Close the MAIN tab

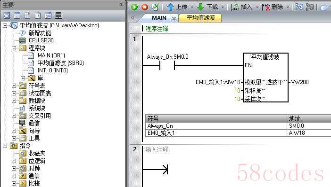(x=174, y=18)
